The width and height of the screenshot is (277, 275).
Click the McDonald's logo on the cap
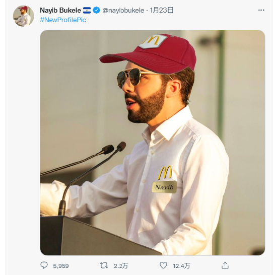(153, 41)
